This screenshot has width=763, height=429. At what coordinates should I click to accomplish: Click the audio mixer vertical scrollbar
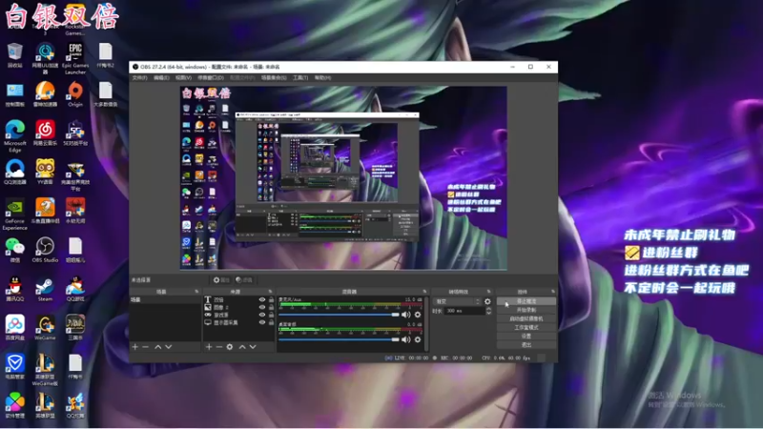(426, 323)
